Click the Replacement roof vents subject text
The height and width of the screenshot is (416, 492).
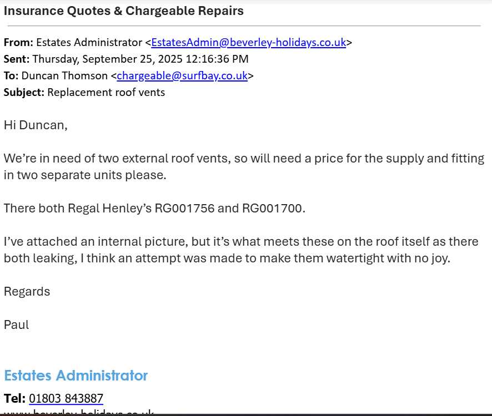106,93
